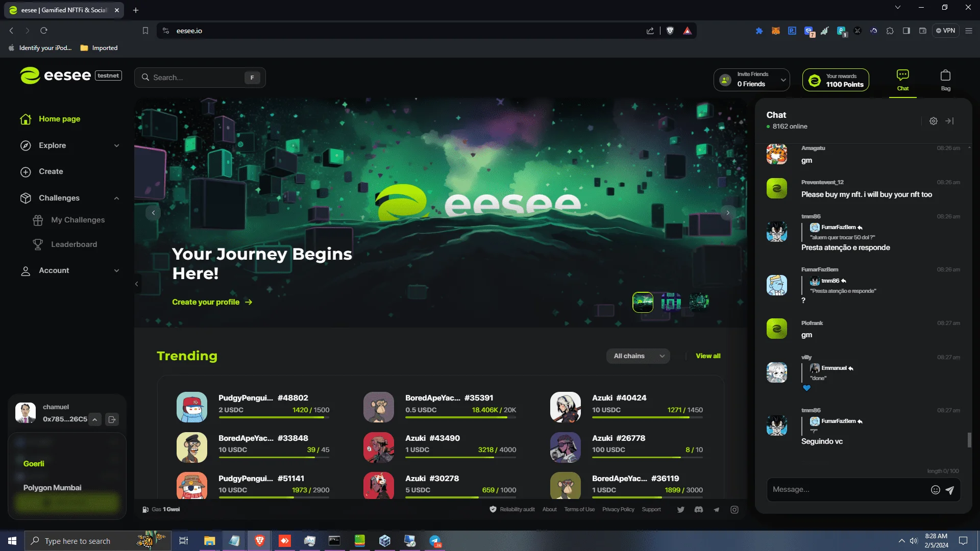Screen dimensions: 980x551
Task: Expand the Invite Friends dropdown
Action: click(x=751, y=80)
